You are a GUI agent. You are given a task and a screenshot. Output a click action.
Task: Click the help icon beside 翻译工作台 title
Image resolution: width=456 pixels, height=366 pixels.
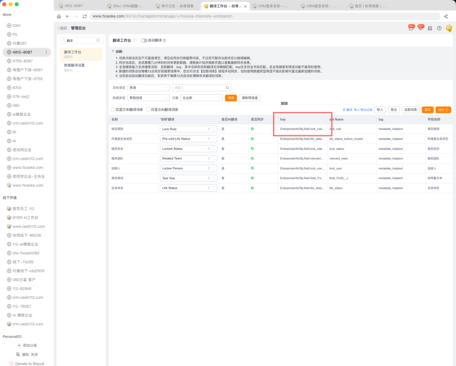[x=135, y=40]
